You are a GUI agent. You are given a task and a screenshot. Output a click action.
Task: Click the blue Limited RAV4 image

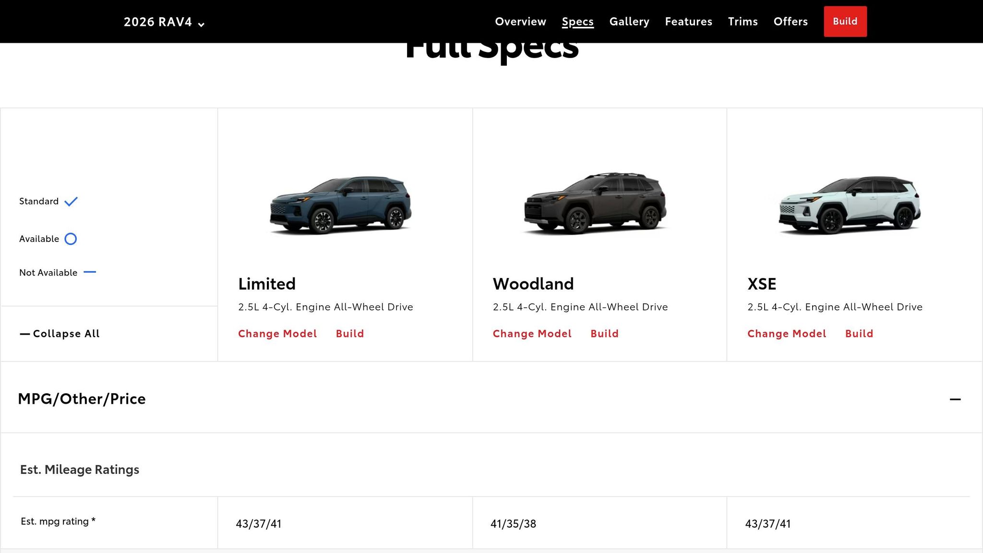point(340,205)
